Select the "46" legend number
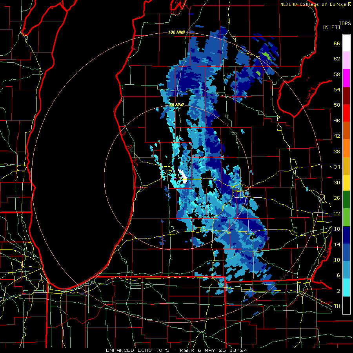The image size is (353, 353). (x=337, y=121)
